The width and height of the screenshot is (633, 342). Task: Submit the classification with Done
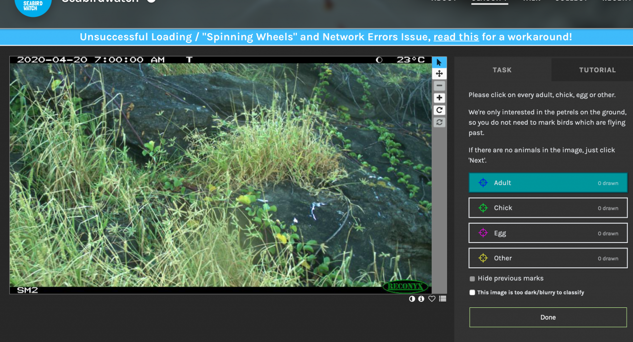click(548, 317)
